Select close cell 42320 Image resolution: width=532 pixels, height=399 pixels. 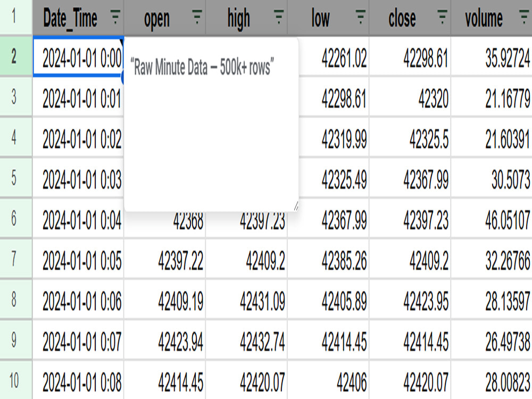[x=410, y=97]
